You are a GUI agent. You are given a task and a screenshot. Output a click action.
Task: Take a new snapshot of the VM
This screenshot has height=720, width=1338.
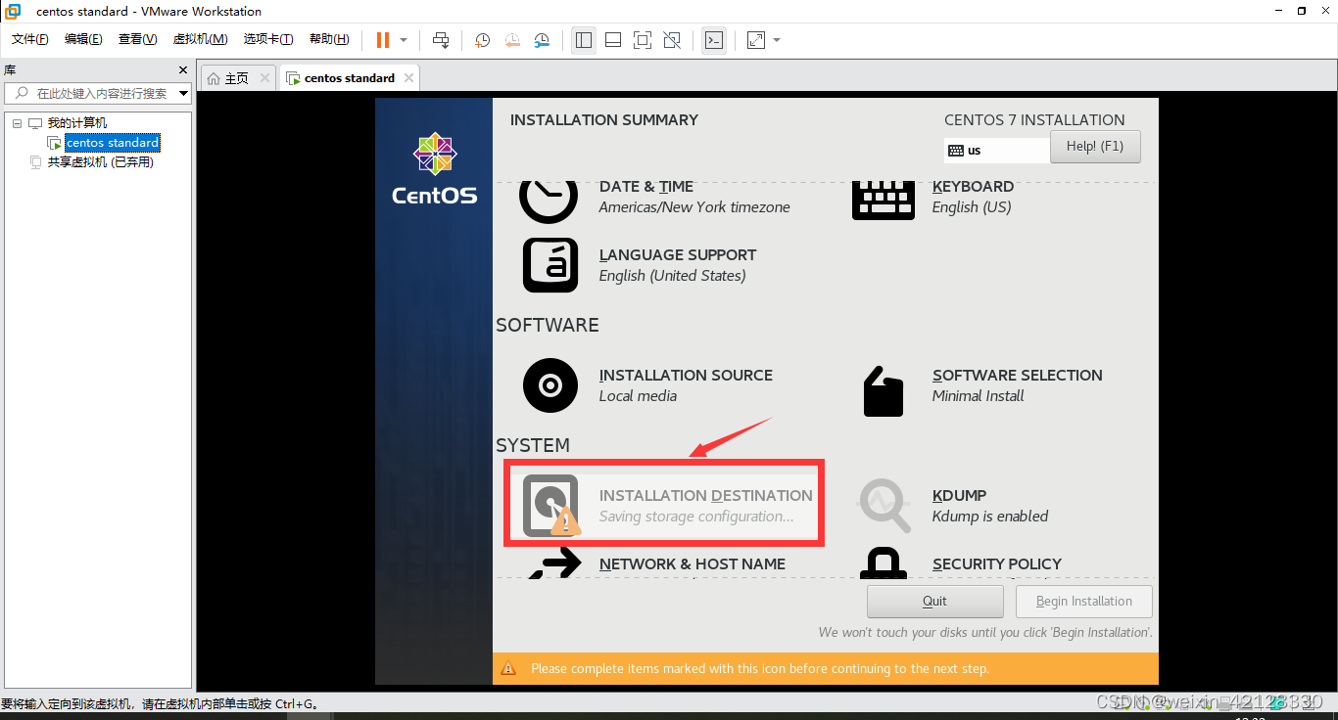pos(481,40)
